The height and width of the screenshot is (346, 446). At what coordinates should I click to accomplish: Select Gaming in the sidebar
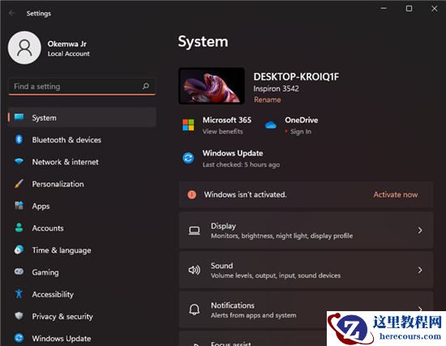[x=82, y=272]
